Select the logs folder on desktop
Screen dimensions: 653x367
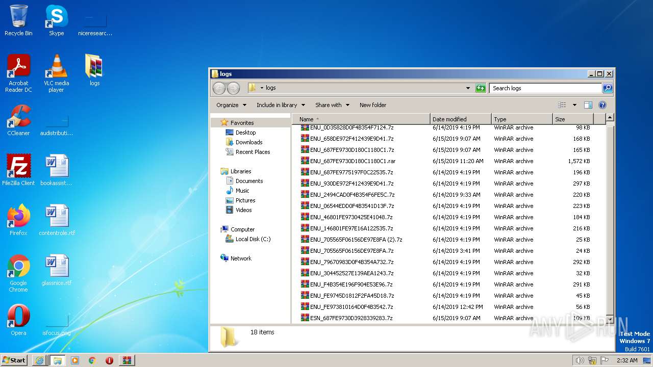94,70
